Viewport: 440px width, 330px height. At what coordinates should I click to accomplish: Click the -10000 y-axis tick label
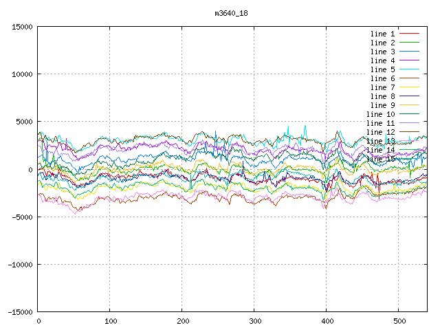click(x=19, y=264)
